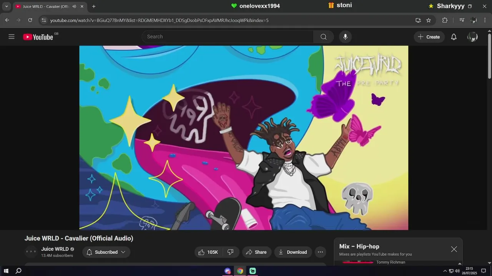Click the search magnifier button
Viewport: 492px width, 276px height.
click(324, 37)
